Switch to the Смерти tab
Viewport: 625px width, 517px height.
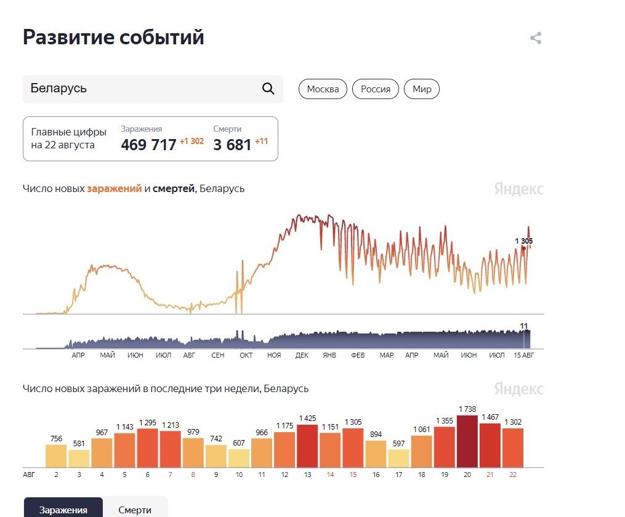click(x=135, y=510)
